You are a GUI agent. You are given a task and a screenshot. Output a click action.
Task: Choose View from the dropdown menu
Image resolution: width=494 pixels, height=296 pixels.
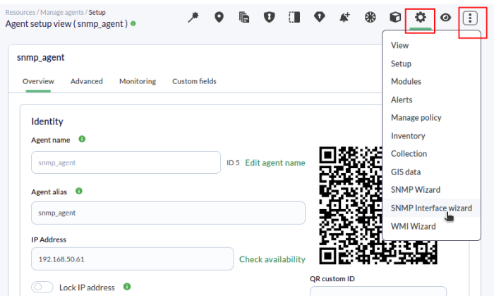[x=431, y=45]
